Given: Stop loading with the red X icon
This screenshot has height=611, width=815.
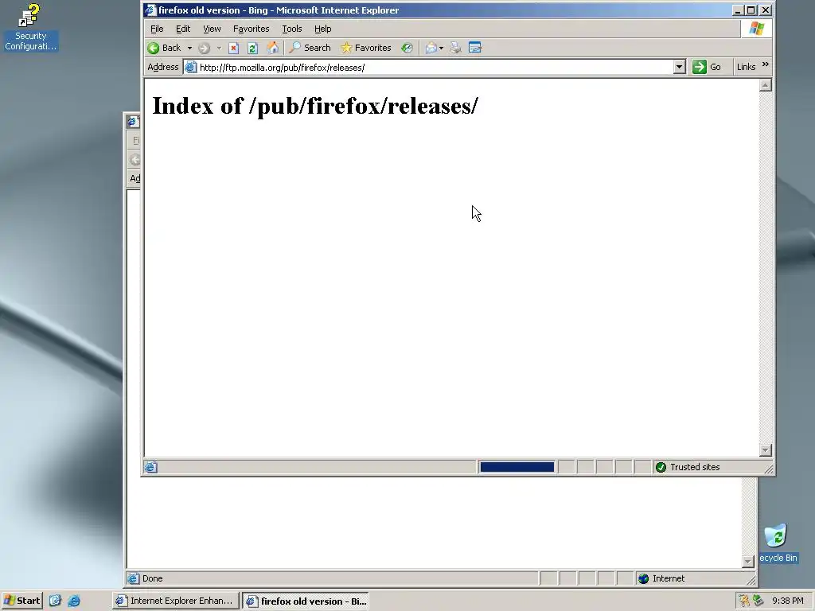Looking at the screenshot, I should pyautogui.click(x=233, y=49).
